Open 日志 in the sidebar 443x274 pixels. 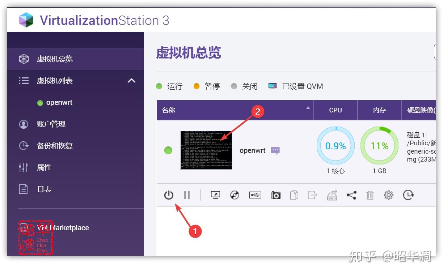pyautogui.click(x=76, y=189)
